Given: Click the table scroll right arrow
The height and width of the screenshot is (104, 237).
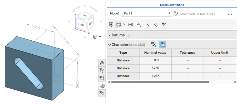Looking at the screenshot, I should click(x=235, y=82).
